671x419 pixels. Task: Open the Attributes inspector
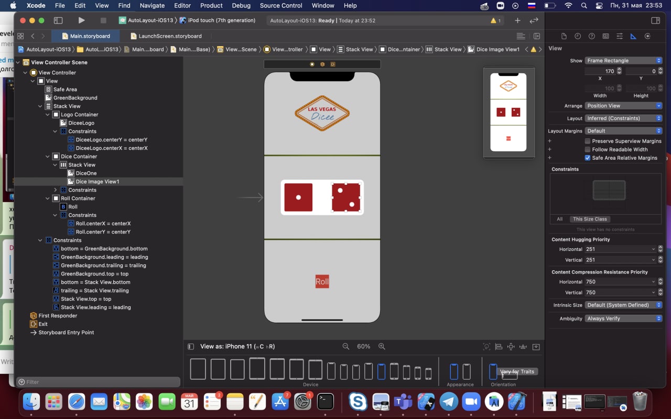(x=620, y=36)
